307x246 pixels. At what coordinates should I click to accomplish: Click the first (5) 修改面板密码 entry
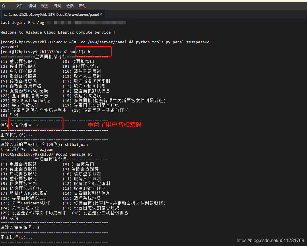pyautogui.click(x=19, y=81)
